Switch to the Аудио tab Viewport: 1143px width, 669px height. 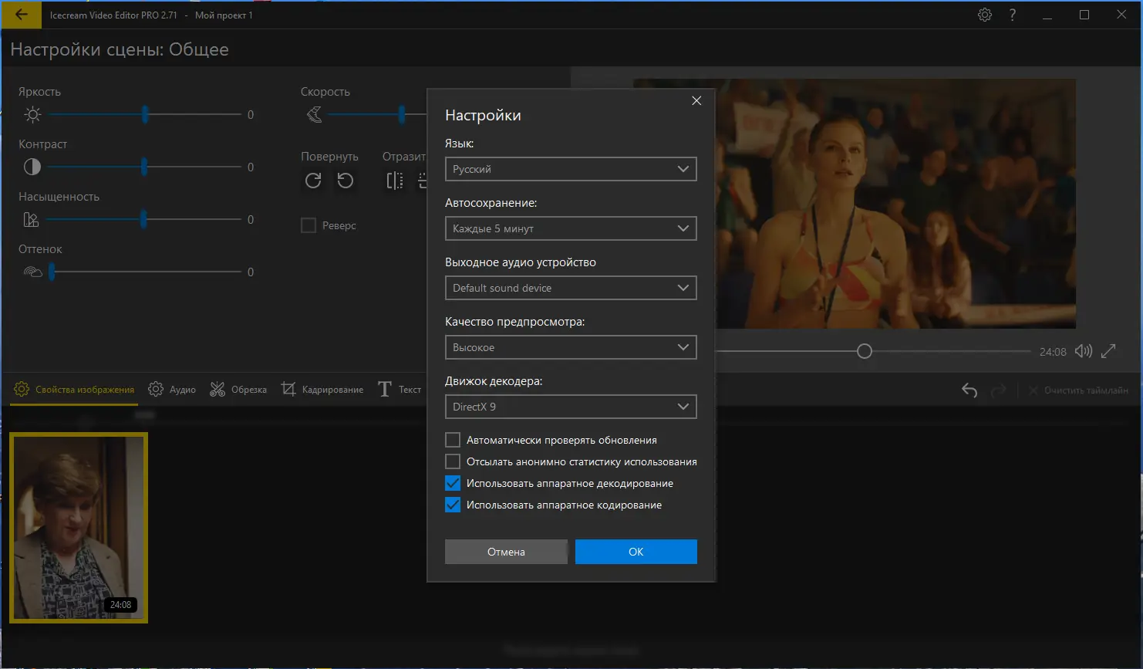pyautogui.click(x=172, y=390)
